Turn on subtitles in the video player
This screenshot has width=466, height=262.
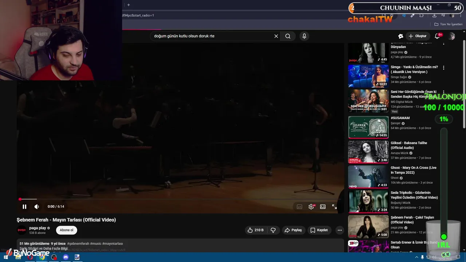(x=299, y=207)
